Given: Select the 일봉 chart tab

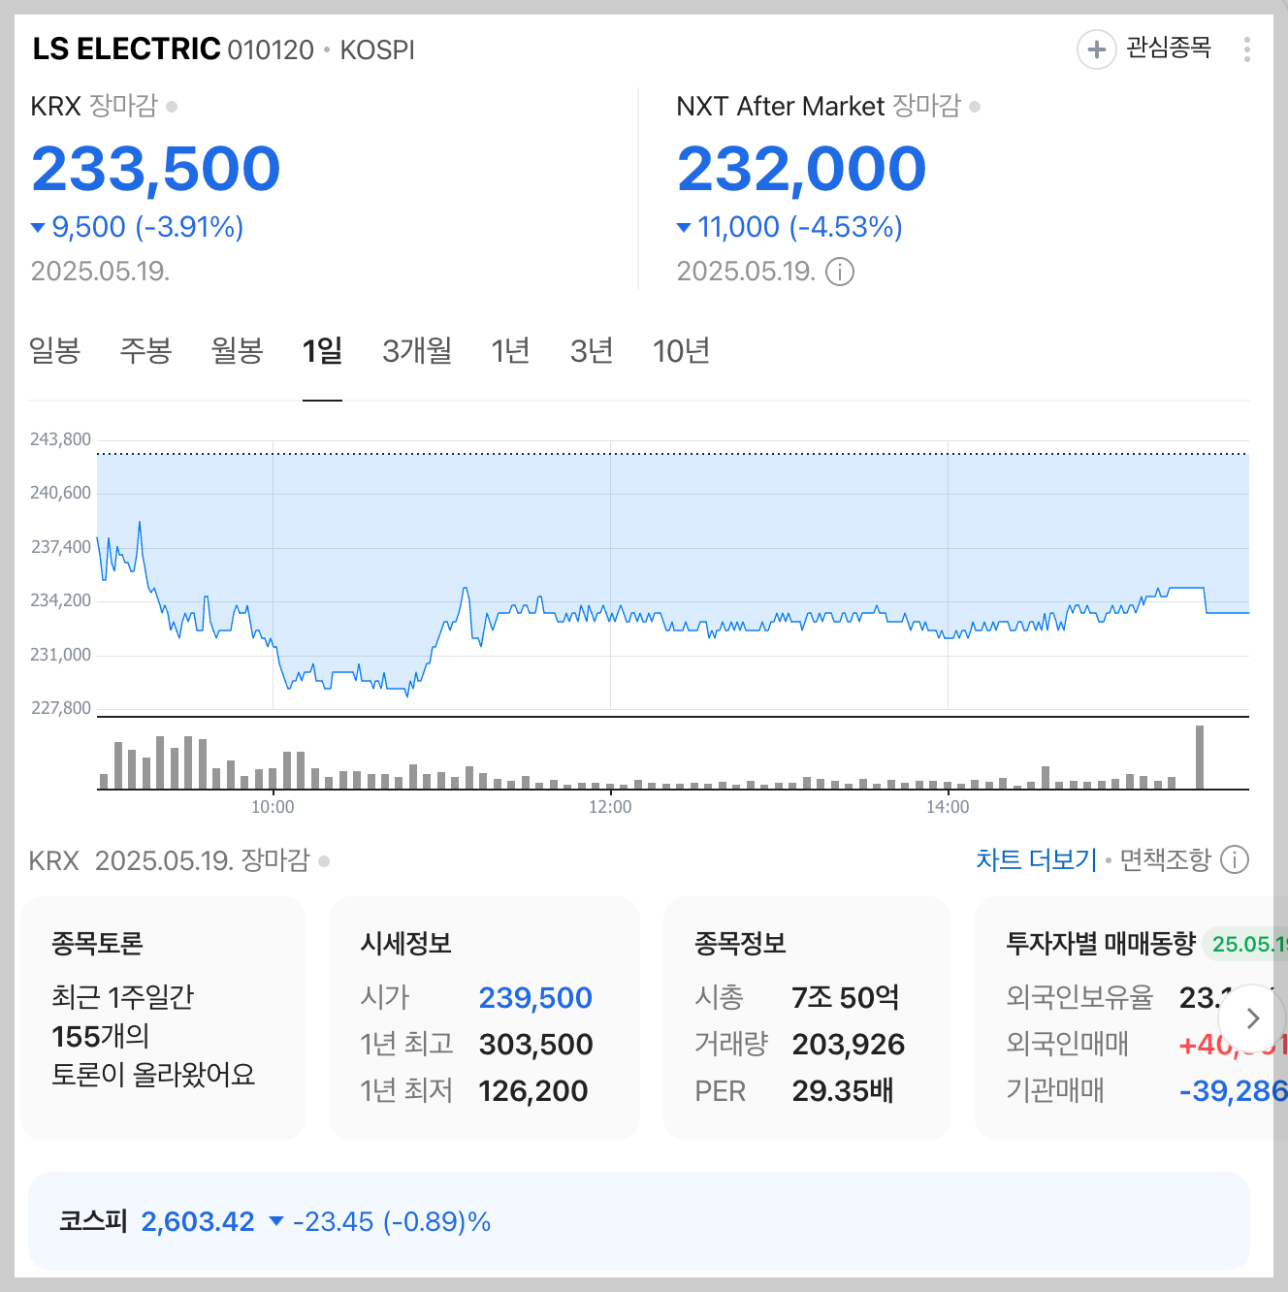Looking at the screenshot, I should (54, 350).
